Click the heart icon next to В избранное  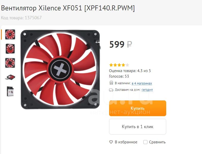click(x=111, y=142)
